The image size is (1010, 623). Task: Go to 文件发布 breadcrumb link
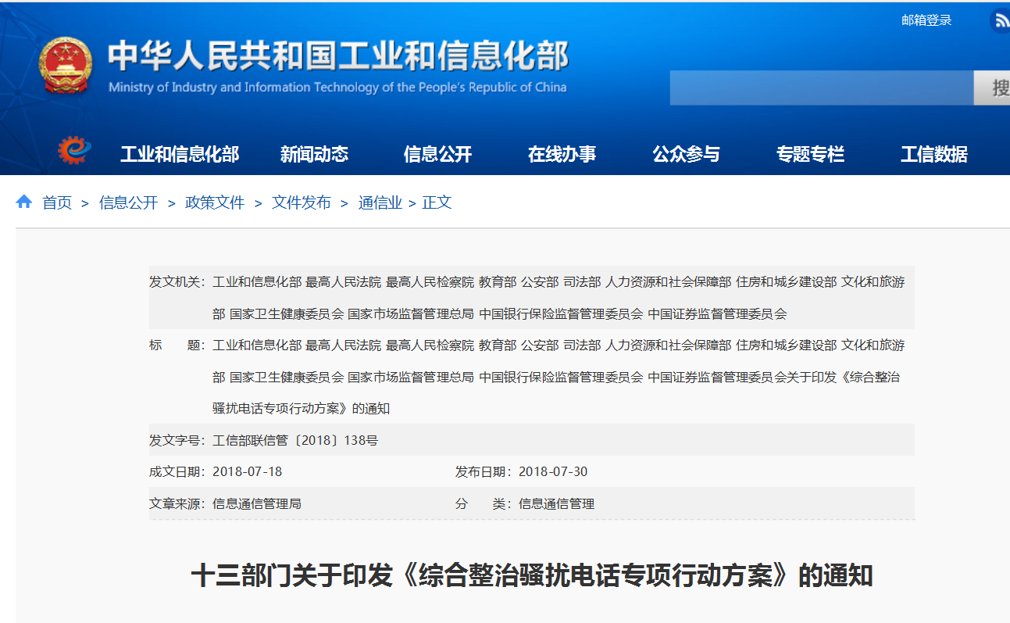click(302, 202)
